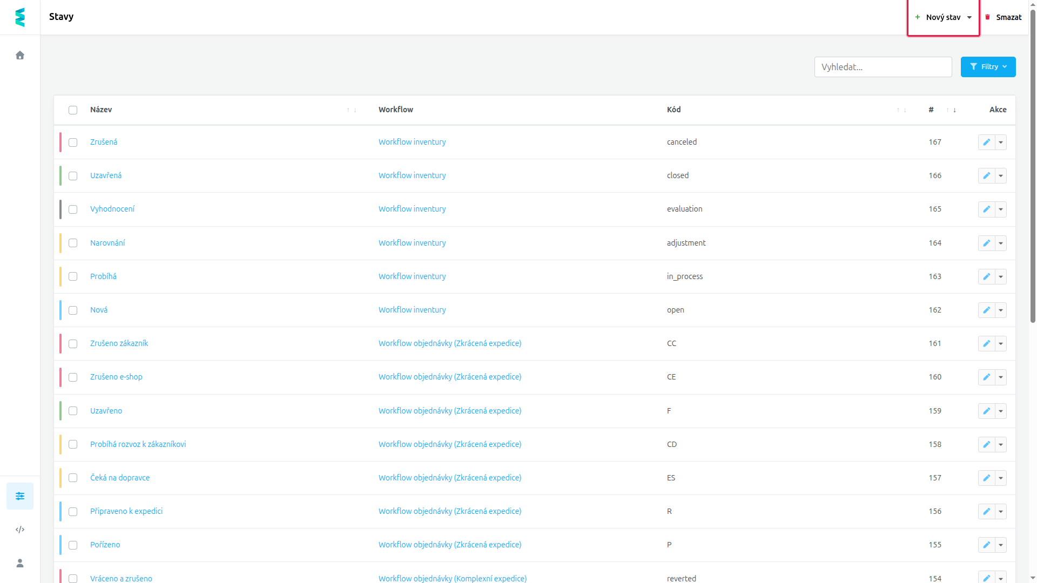The image size is (1037, 583).
Task: Check the Probíhá row checkbox
Action: click(x=73, y=276)
